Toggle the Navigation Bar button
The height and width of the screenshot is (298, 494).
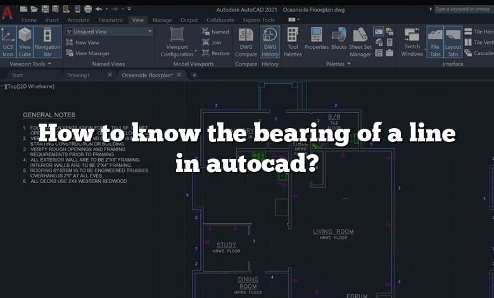point(47,41)
